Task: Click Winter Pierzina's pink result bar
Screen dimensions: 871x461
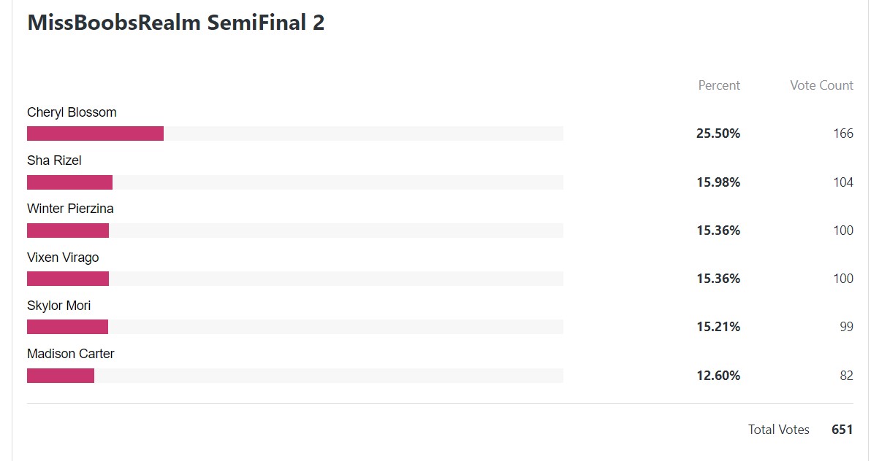Action: [x=68, y=230]
